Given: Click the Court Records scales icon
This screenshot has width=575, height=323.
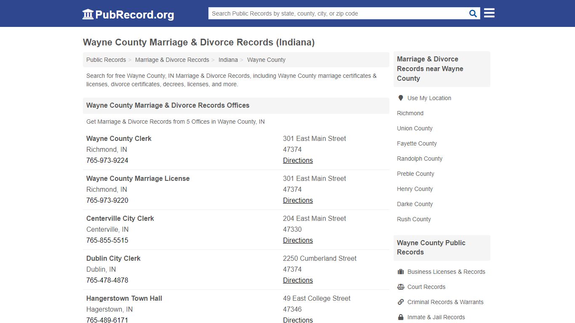Looking at the screenshot, I should click(x=401, y=287).
